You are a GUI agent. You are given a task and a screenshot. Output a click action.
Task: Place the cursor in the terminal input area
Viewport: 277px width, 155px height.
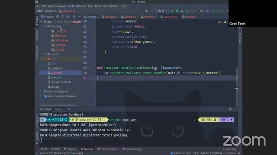pos(138,140)
